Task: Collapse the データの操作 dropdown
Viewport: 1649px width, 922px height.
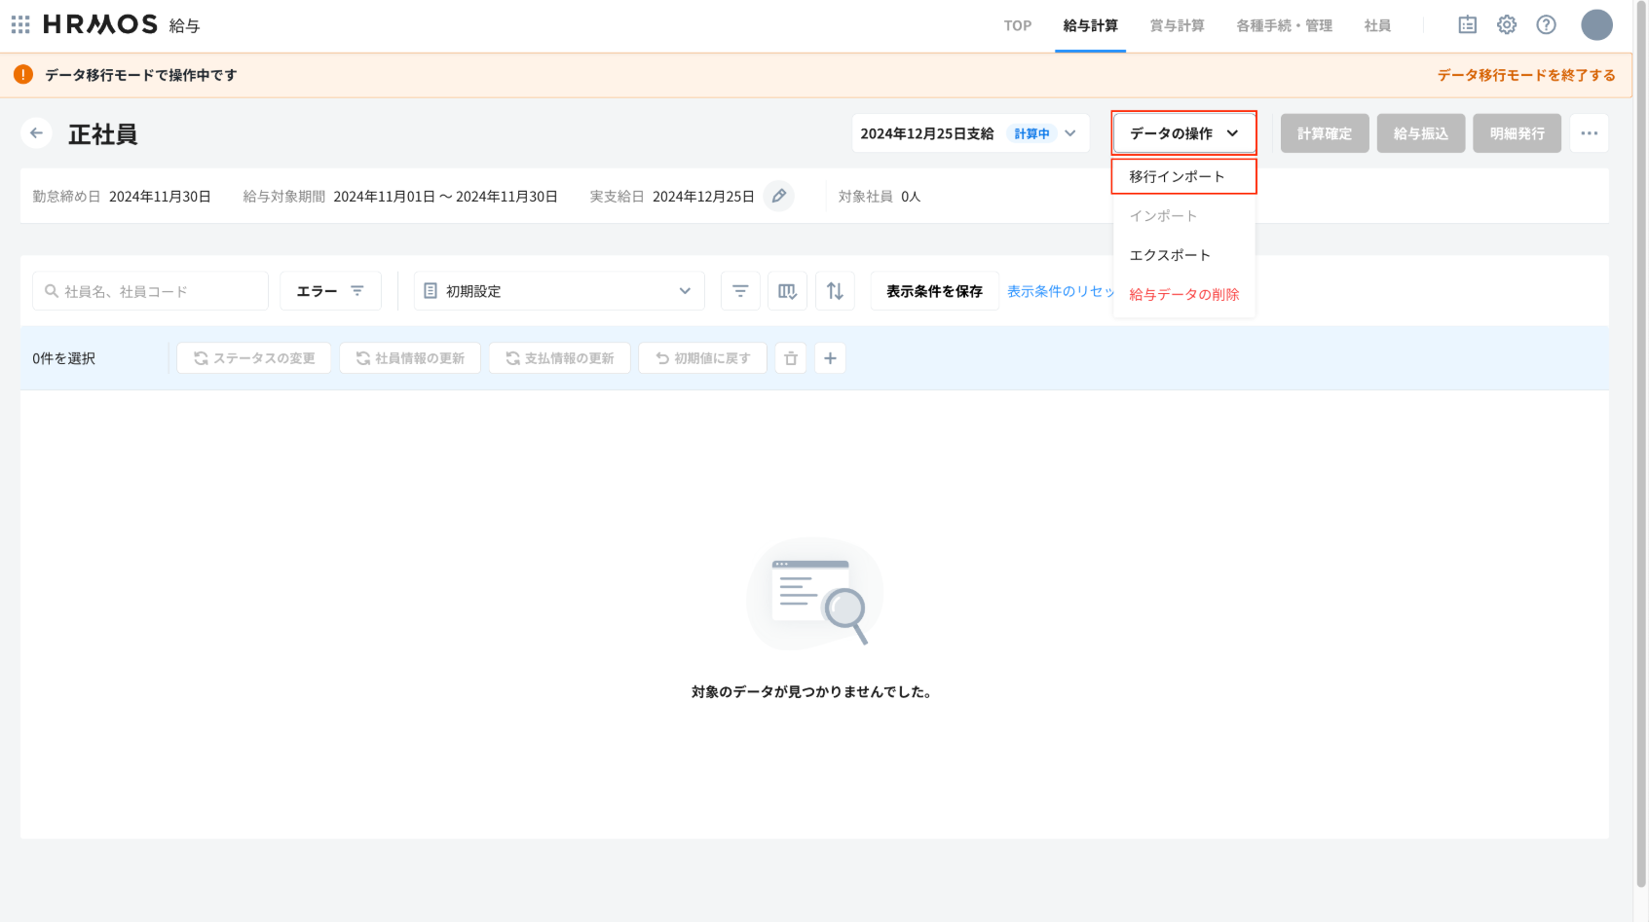Action: (1183, 133)
